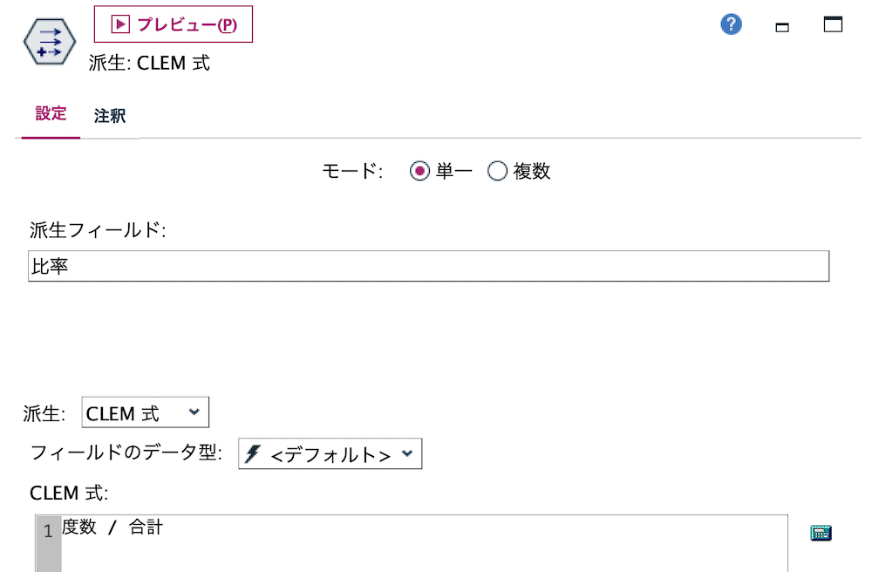
Task: Click the blue help question mark icon
Action: pyautogui.click(x=731, y=24)
